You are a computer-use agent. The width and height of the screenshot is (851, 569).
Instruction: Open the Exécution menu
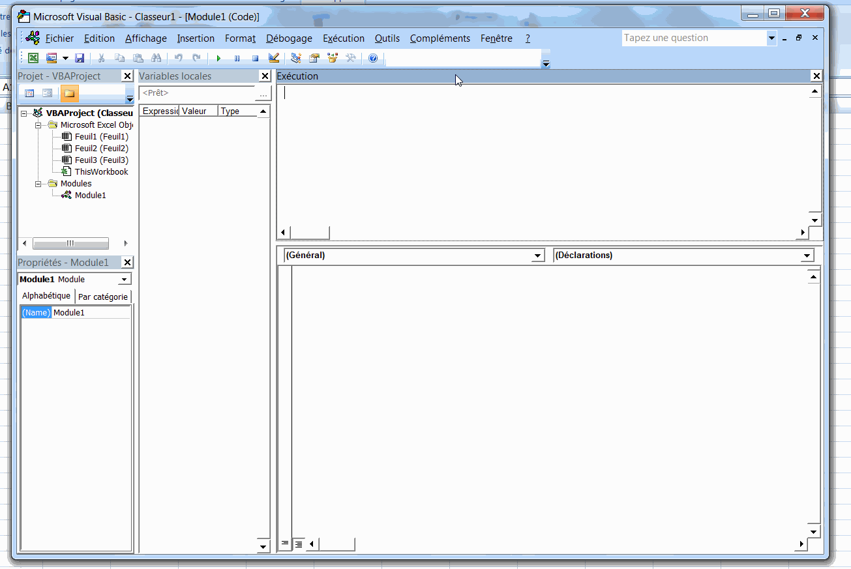(x=344, y=38)
